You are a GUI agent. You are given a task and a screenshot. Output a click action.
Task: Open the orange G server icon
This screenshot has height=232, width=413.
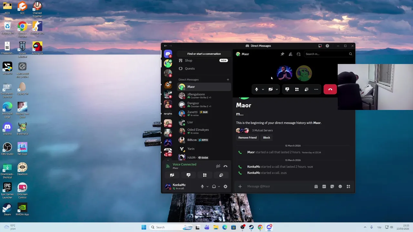(x=168, y=84)
